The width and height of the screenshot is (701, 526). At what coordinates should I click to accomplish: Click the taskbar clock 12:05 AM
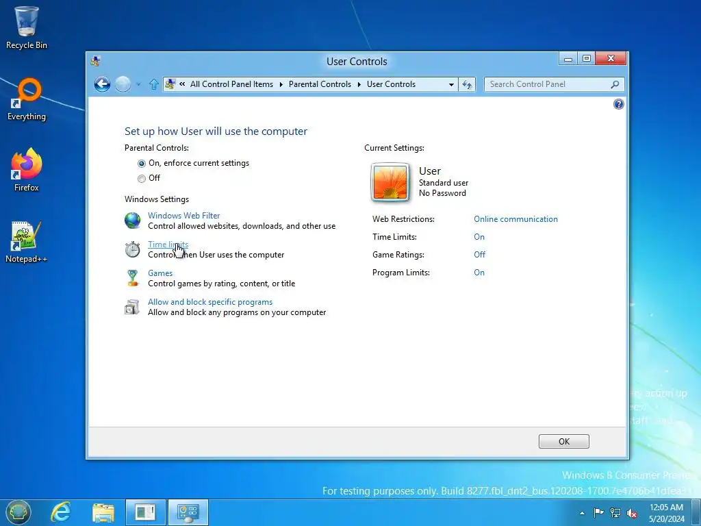pyautogui.click(x=667, y=513)
